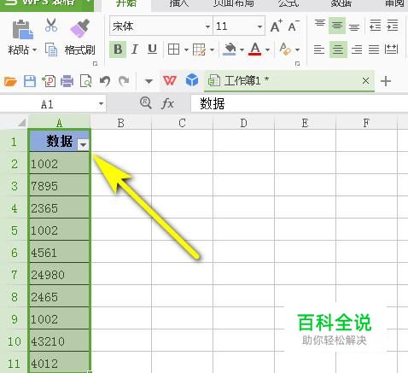Click the 开始 ribbon tab
Viewport: 408px width, 373px height.
(126, 3)
